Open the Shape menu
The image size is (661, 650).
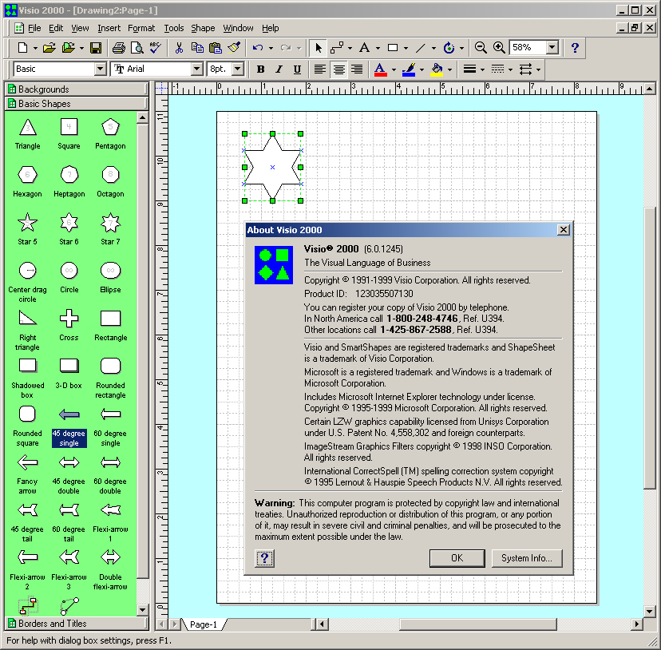203,28
